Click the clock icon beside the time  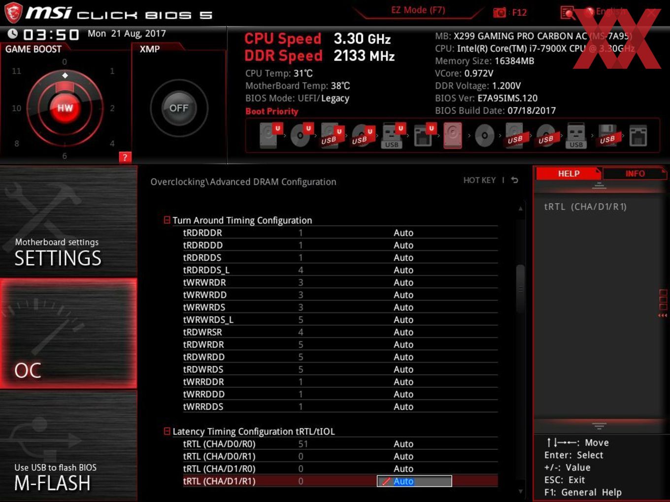12,34
